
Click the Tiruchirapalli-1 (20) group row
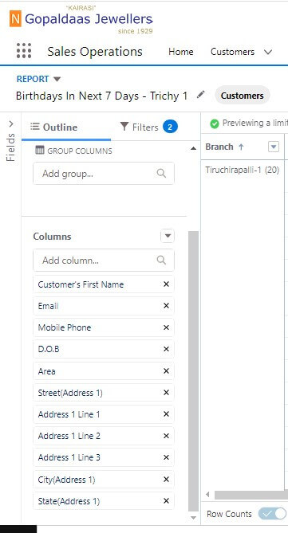click(243, 170)
